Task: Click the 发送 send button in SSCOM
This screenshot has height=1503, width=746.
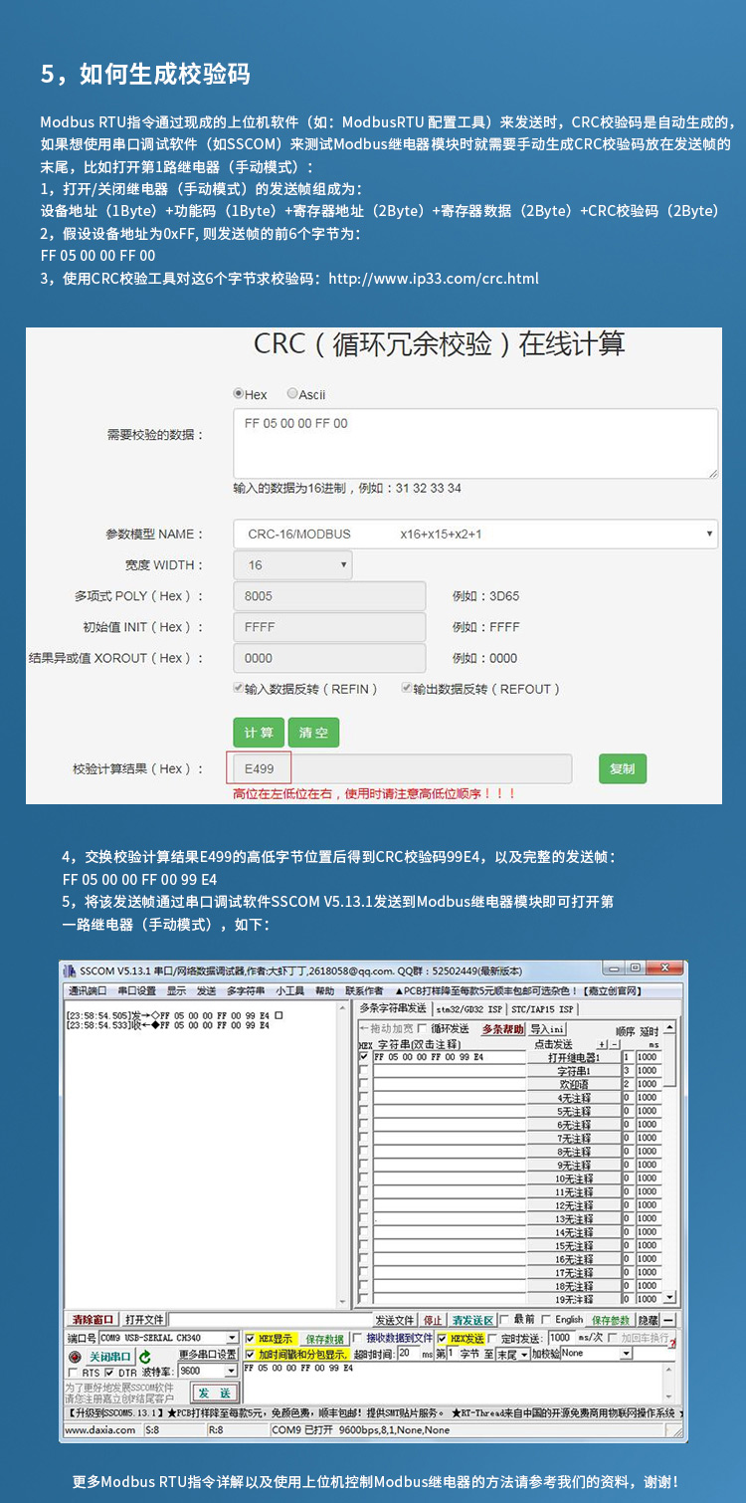Action: tap(214, 1393)
